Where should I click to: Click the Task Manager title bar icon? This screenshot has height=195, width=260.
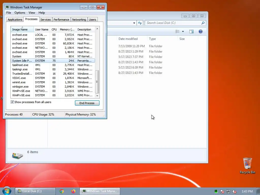point(7,7)
